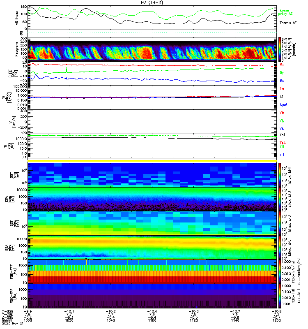Click the Viz velocity legend label
This screenshot has height=329, width=308.
click(282, 113)
